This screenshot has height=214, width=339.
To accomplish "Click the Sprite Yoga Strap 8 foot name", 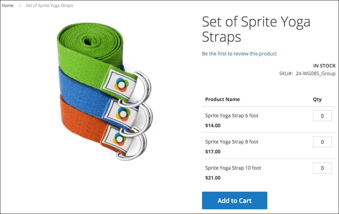I will tap(232, 142).
